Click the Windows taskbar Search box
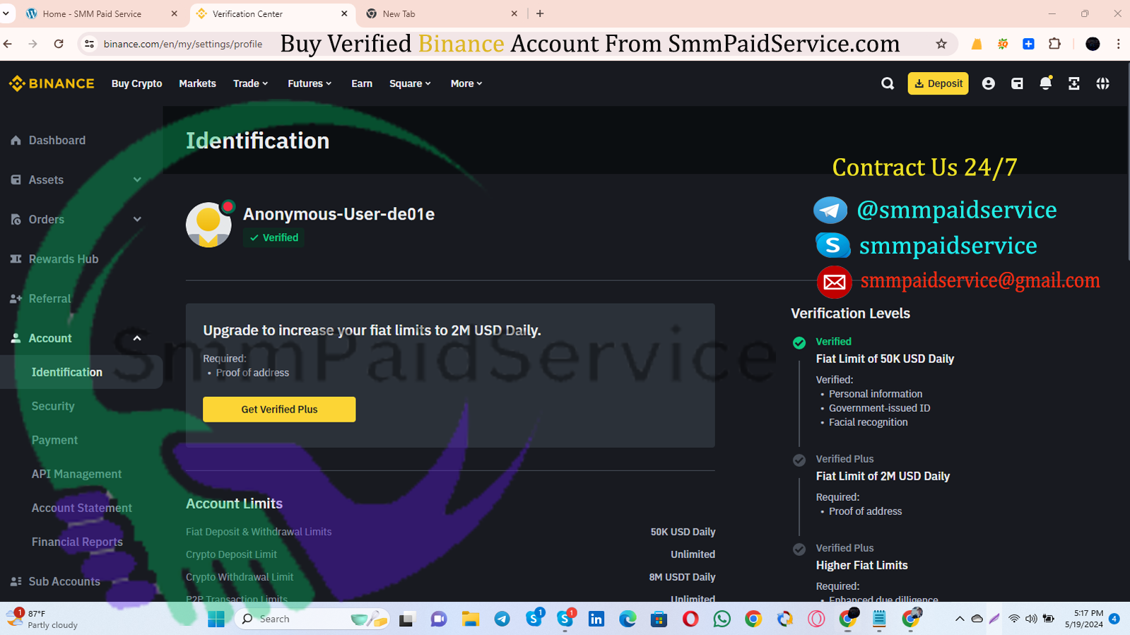 (312, 619)
